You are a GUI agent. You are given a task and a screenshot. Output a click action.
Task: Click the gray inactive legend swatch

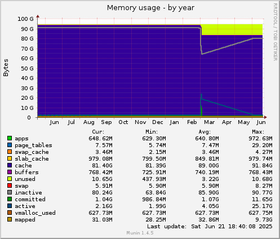click(10, 192)
